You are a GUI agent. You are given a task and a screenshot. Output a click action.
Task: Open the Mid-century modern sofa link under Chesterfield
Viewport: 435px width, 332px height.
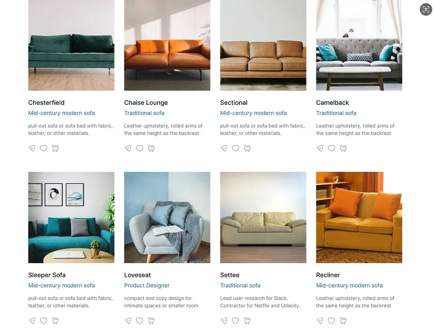(x=62, y=113)
